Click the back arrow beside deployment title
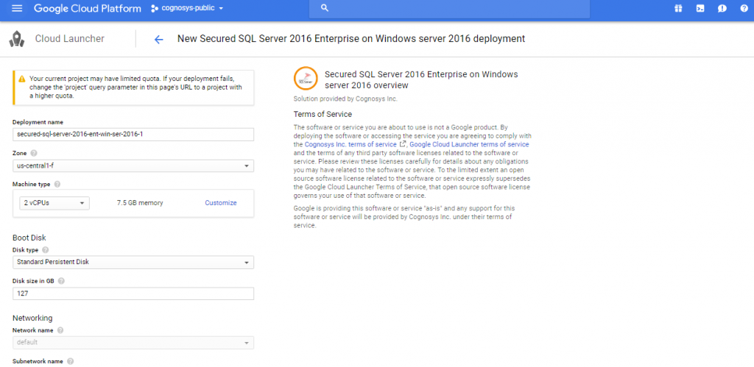 (x=158, y=39)
